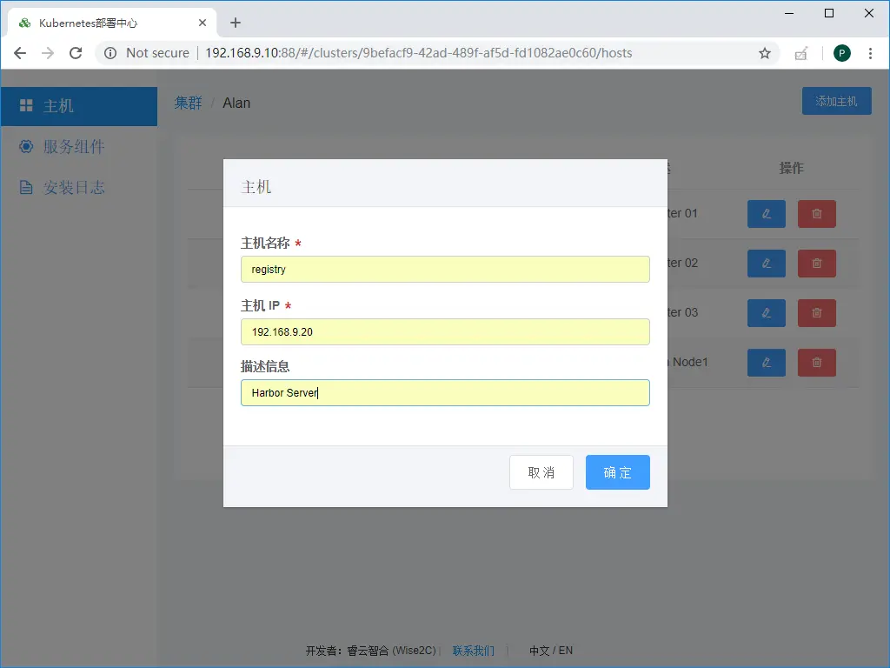This screenshot has width=890, height=668.
Task: Click the bookmark star in the address bar
Action: point(764,53)
